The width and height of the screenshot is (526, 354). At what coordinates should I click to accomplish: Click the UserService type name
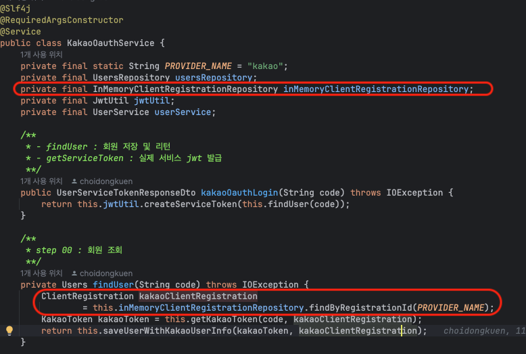(121, 112)
